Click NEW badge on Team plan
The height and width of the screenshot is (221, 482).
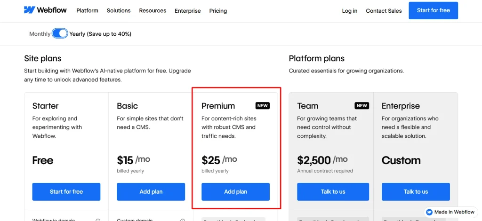coord(362,106)
